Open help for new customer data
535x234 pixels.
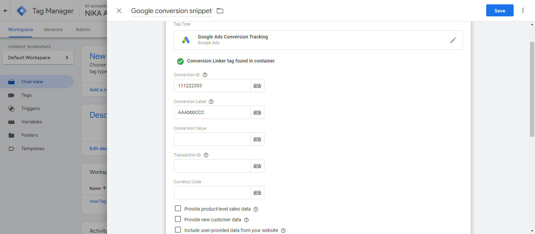[246, 220]
